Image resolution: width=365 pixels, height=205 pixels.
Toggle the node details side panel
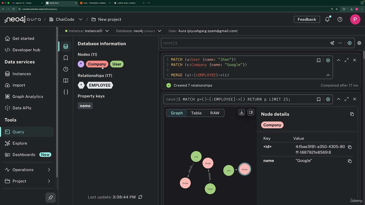[251, 112]
